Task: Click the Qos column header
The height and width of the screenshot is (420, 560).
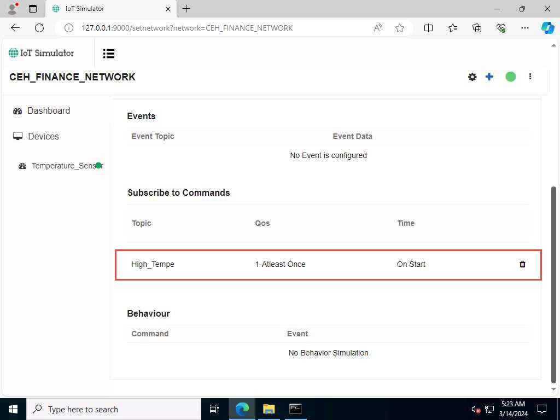Action: (x=262, y=223)
